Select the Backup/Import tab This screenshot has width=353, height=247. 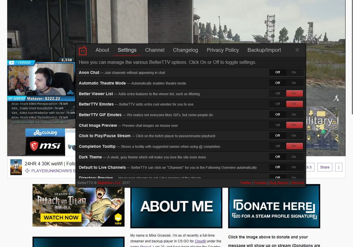pyautogui.click(x=264, y=50)
